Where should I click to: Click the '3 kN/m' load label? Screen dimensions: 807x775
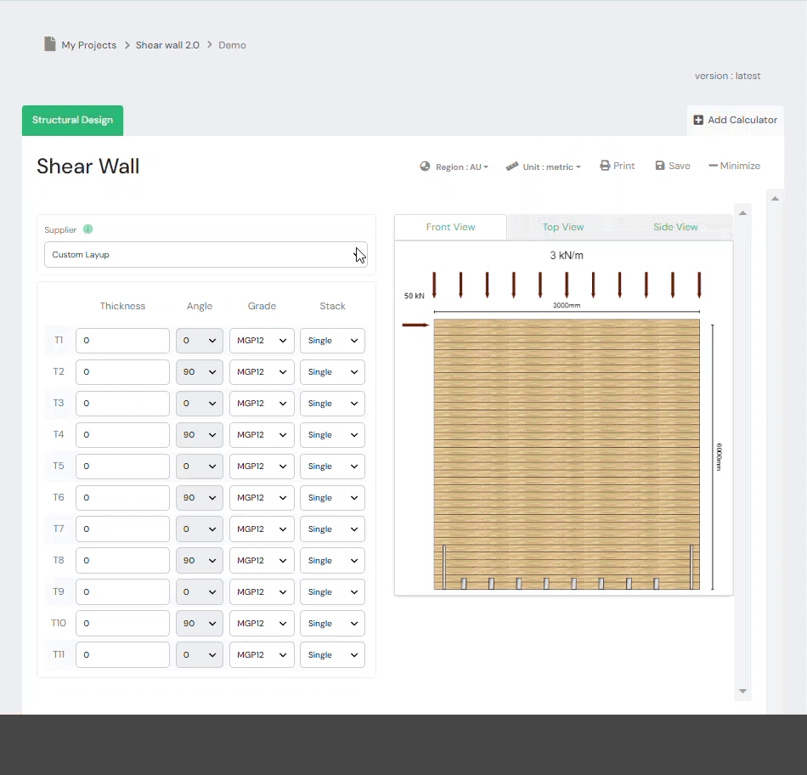[566, 256]
